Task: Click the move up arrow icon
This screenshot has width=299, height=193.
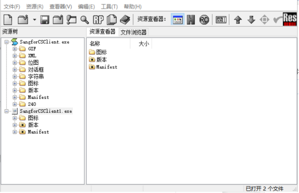Action: tap(238, 19)
